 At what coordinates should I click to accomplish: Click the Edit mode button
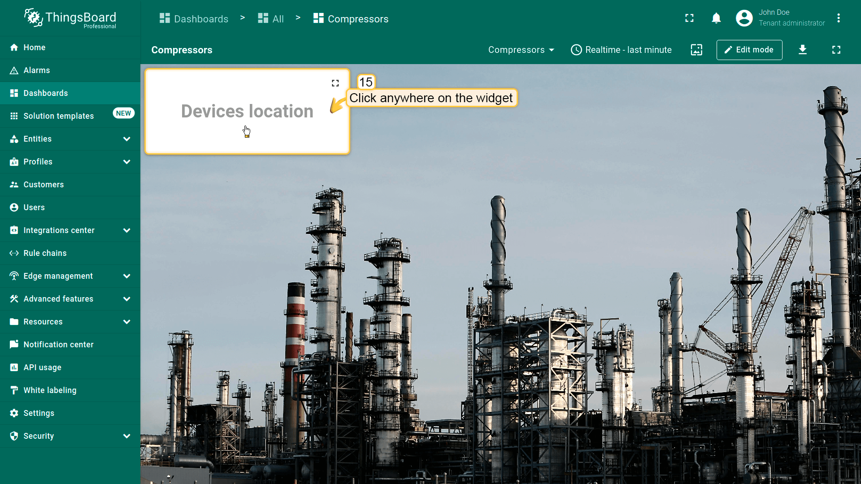tap(749, 50)
